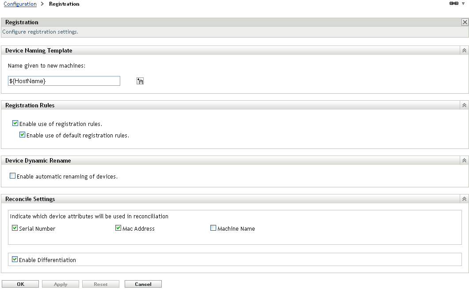Collapse the Device Naming Template section
469x289 pixels.
pyautogui.click(x=464, y=50)
